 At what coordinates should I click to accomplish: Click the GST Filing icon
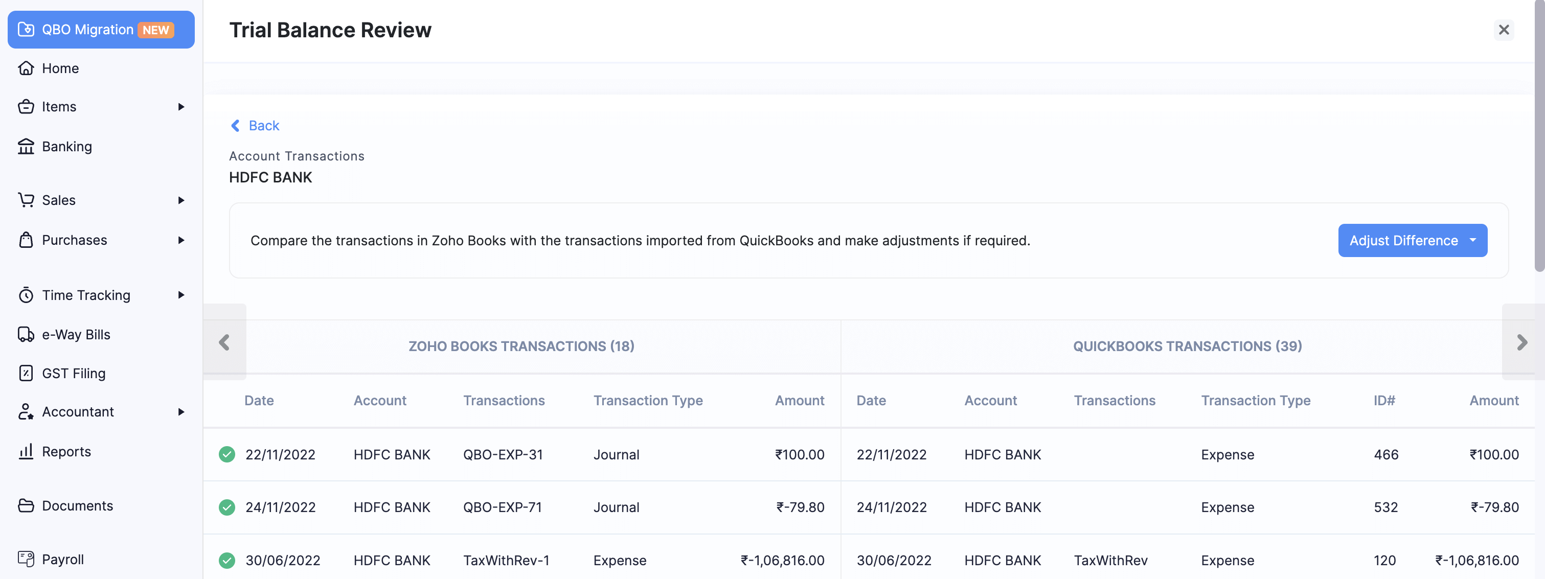[x=27, y=373]
